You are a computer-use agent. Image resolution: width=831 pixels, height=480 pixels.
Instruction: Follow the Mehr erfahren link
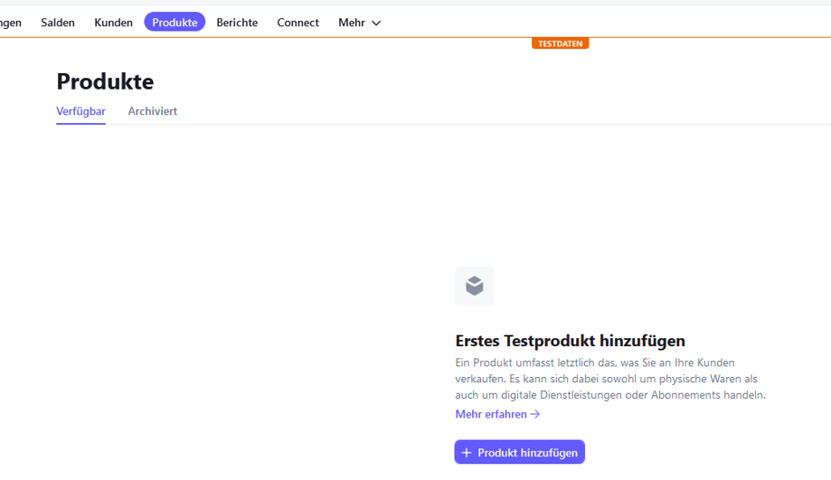tap(497, 414)
